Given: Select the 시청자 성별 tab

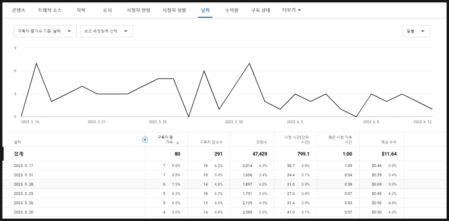Looking at the screenshot, I should 174,10.
